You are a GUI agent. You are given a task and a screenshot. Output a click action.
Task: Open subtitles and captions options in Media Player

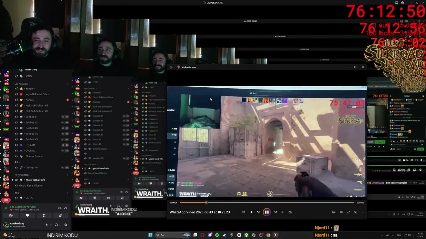334,212
